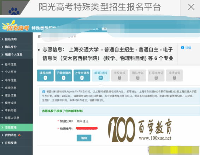Open 推荐人信息 in the sidebar
200x155 pixels.
tap(12, 118)
